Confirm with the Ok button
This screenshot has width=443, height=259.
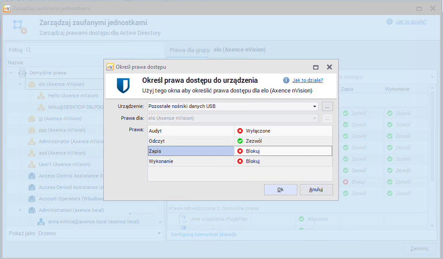tap(280, 189)
